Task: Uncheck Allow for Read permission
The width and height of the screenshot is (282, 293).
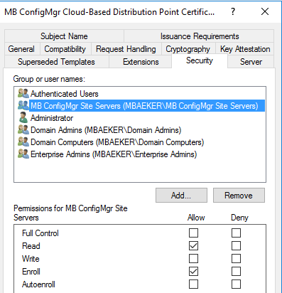Action: (193, 246)
